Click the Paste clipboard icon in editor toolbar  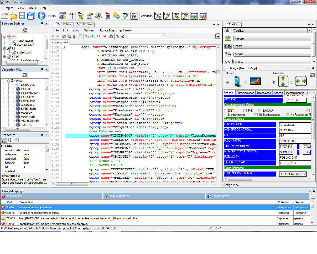coord(64,37)
